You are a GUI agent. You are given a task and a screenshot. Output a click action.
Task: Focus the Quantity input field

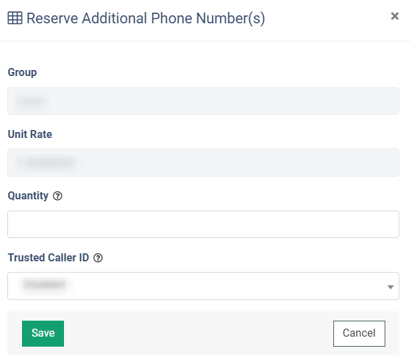tap(203, 224)
